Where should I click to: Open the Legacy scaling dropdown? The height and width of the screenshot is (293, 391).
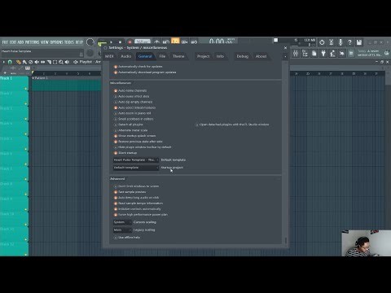(122, 230)
